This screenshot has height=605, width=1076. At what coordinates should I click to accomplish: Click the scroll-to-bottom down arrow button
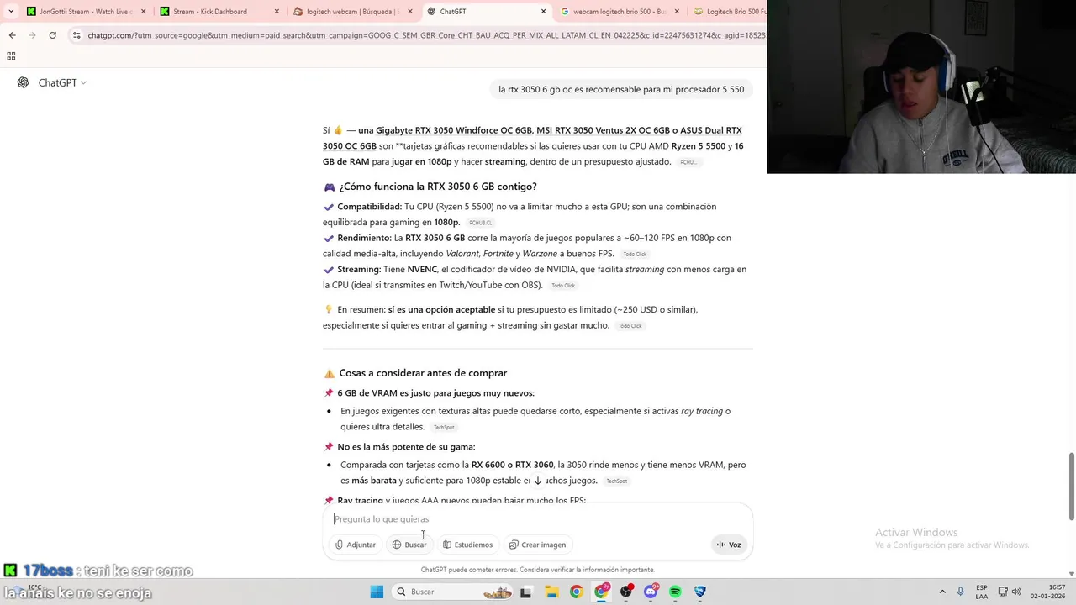click(538, 481)
